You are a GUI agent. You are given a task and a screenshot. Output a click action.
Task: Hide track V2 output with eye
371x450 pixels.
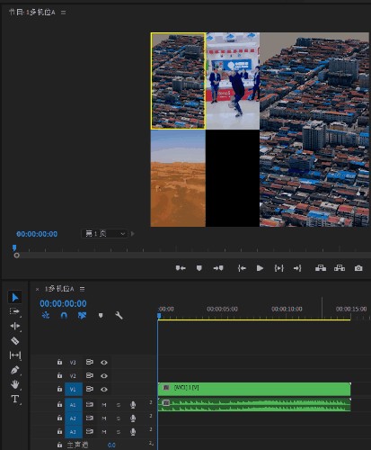pyautogui.click(x=104, y=375)
